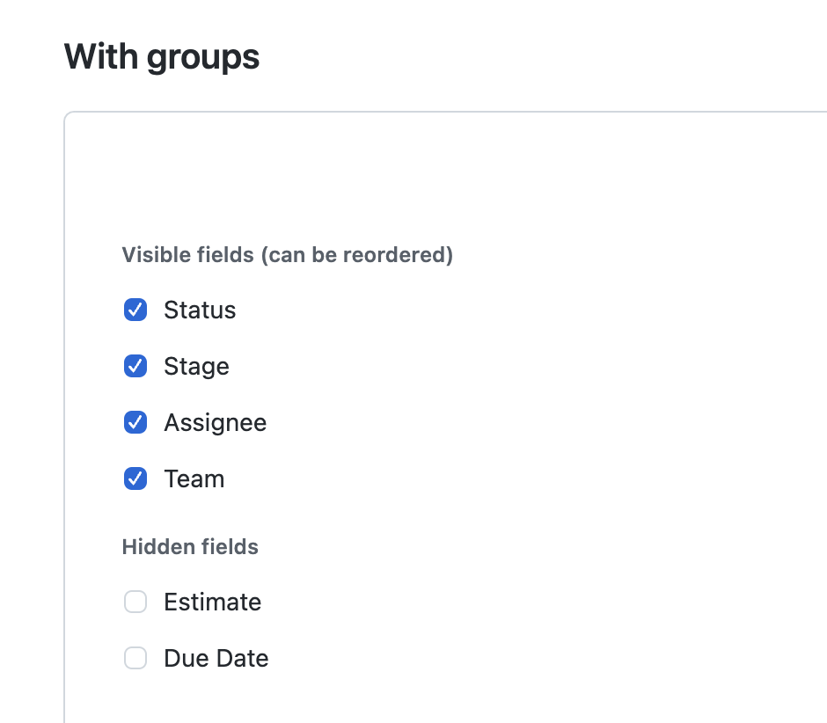Click the Assignee label text
Viewport: 827px width, 723px height.
click(215, 422)
